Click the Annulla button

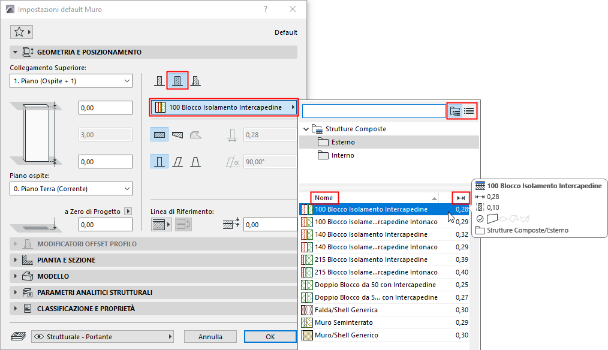pos(210,336)
